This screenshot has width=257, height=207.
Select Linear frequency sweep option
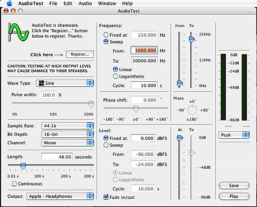coord(116,70)
